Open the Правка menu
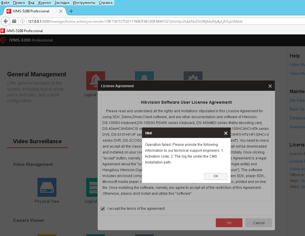 click(x=19, y=3)
